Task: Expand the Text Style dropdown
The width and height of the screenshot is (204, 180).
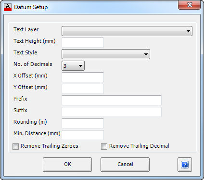Action: point(106,54)
